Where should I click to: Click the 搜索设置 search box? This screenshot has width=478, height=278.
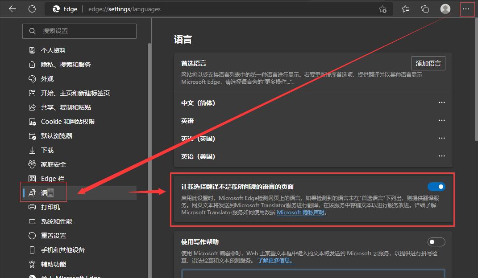[x=79, y=31]
